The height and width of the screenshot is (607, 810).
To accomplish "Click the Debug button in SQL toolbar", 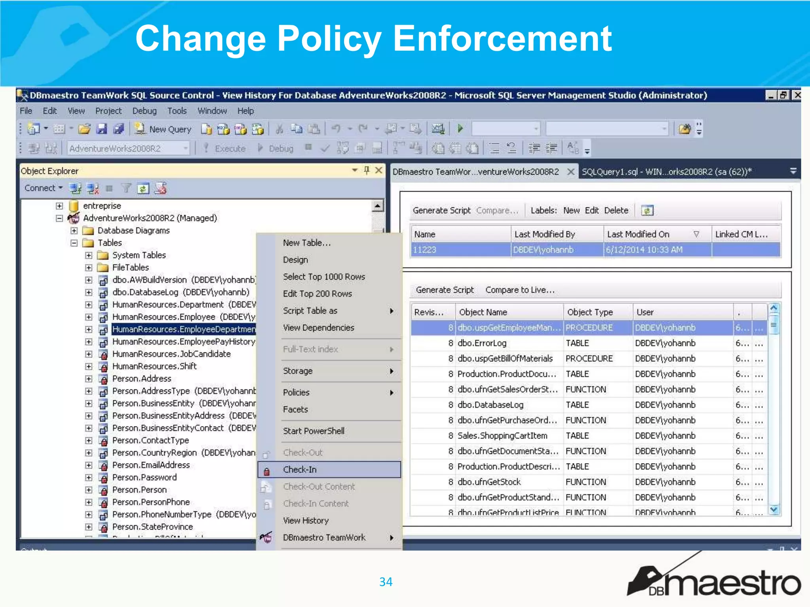I will coord(276,149).
